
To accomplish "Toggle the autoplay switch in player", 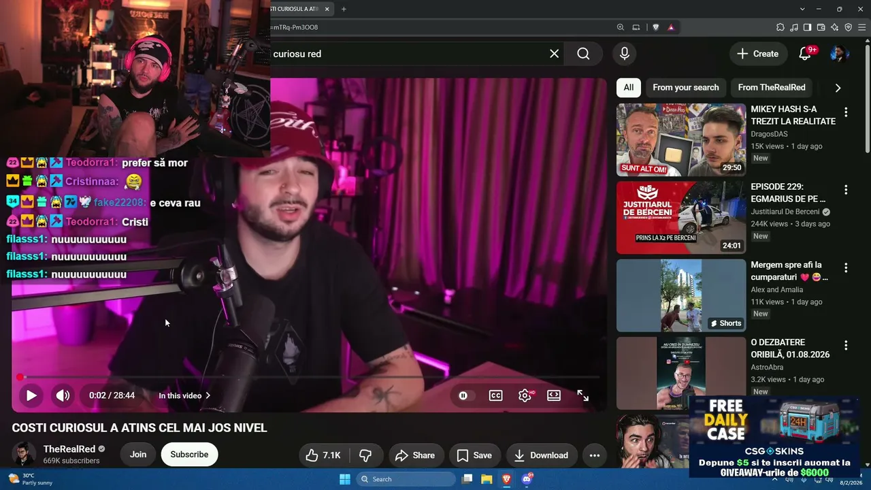I will click(463, 395).
